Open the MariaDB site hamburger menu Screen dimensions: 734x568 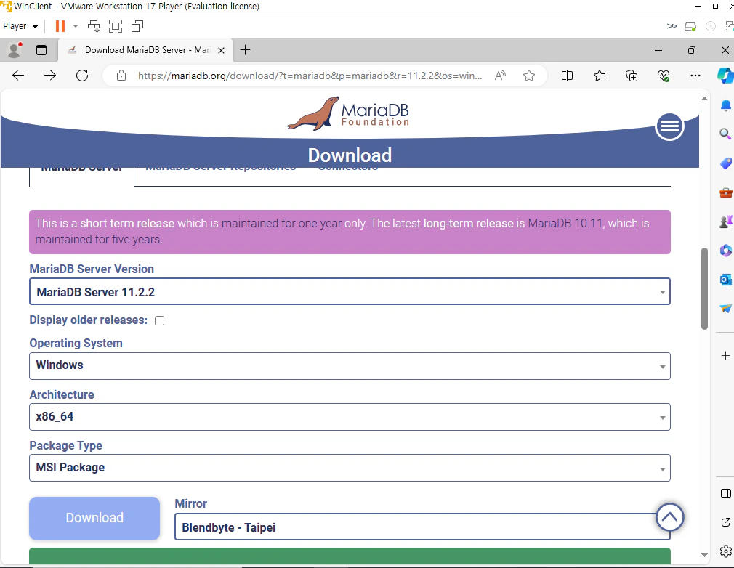tap(669, 126)
